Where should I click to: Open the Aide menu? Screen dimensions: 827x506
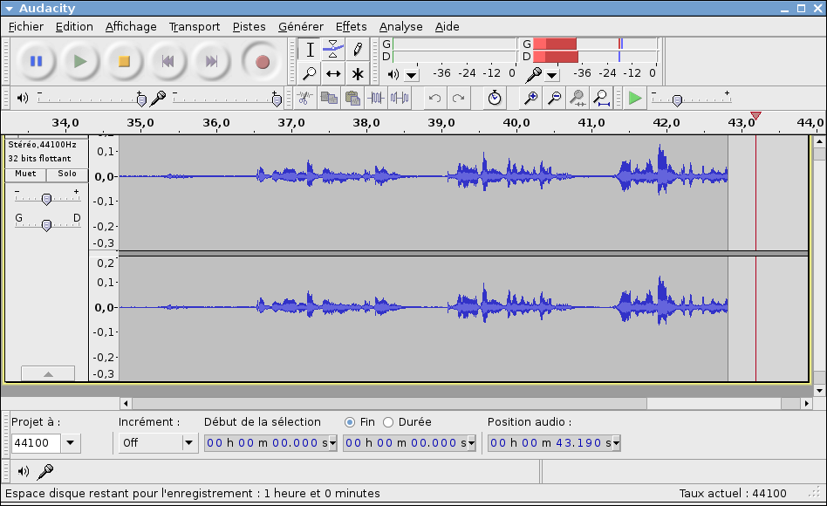click(x=448, y=26)
